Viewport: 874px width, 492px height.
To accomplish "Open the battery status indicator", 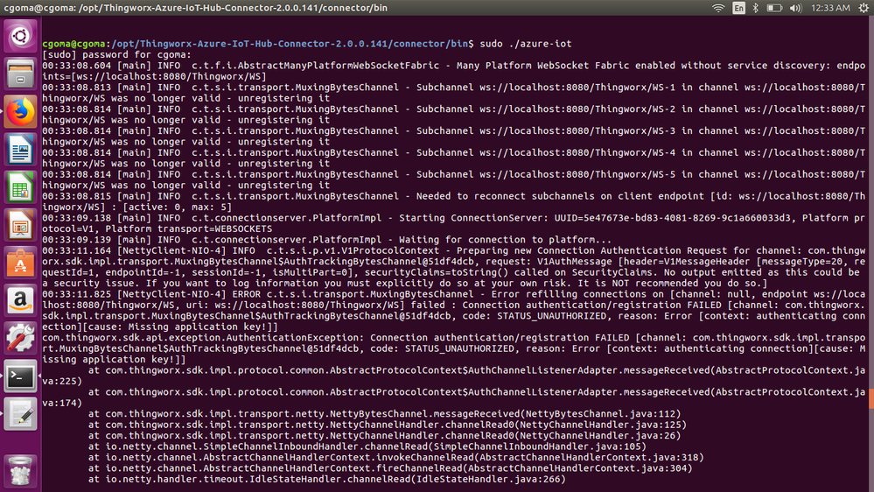I will [x=774, y=8].
